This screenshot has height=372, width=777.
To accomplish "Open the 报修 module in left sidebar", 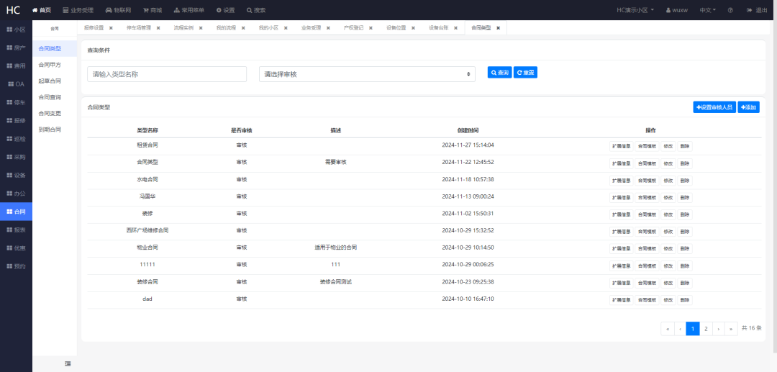I will click(16, 120).
